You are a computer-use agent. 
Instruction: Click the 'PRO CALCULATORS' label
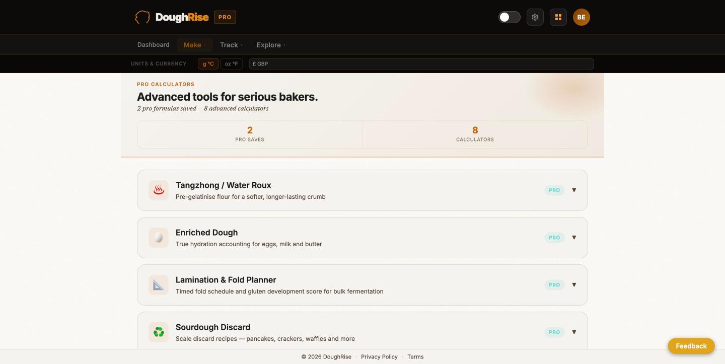click(x=166, y=84)
